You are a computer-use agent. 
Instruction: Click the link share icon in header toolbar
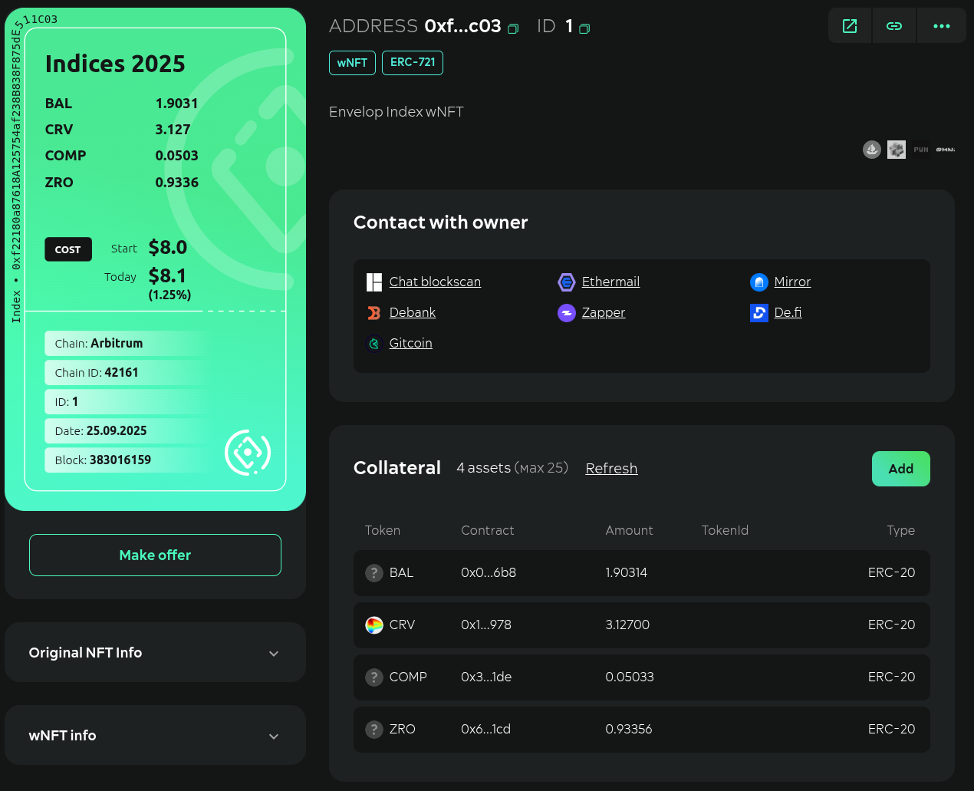click(x=894, y=25)
